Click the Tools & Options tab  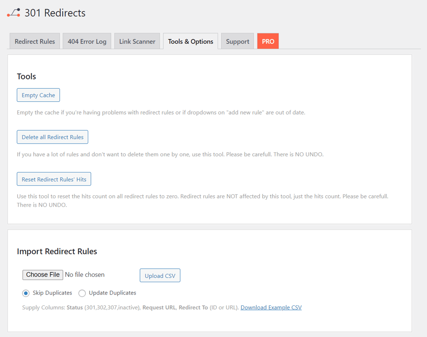click(190, 41)
